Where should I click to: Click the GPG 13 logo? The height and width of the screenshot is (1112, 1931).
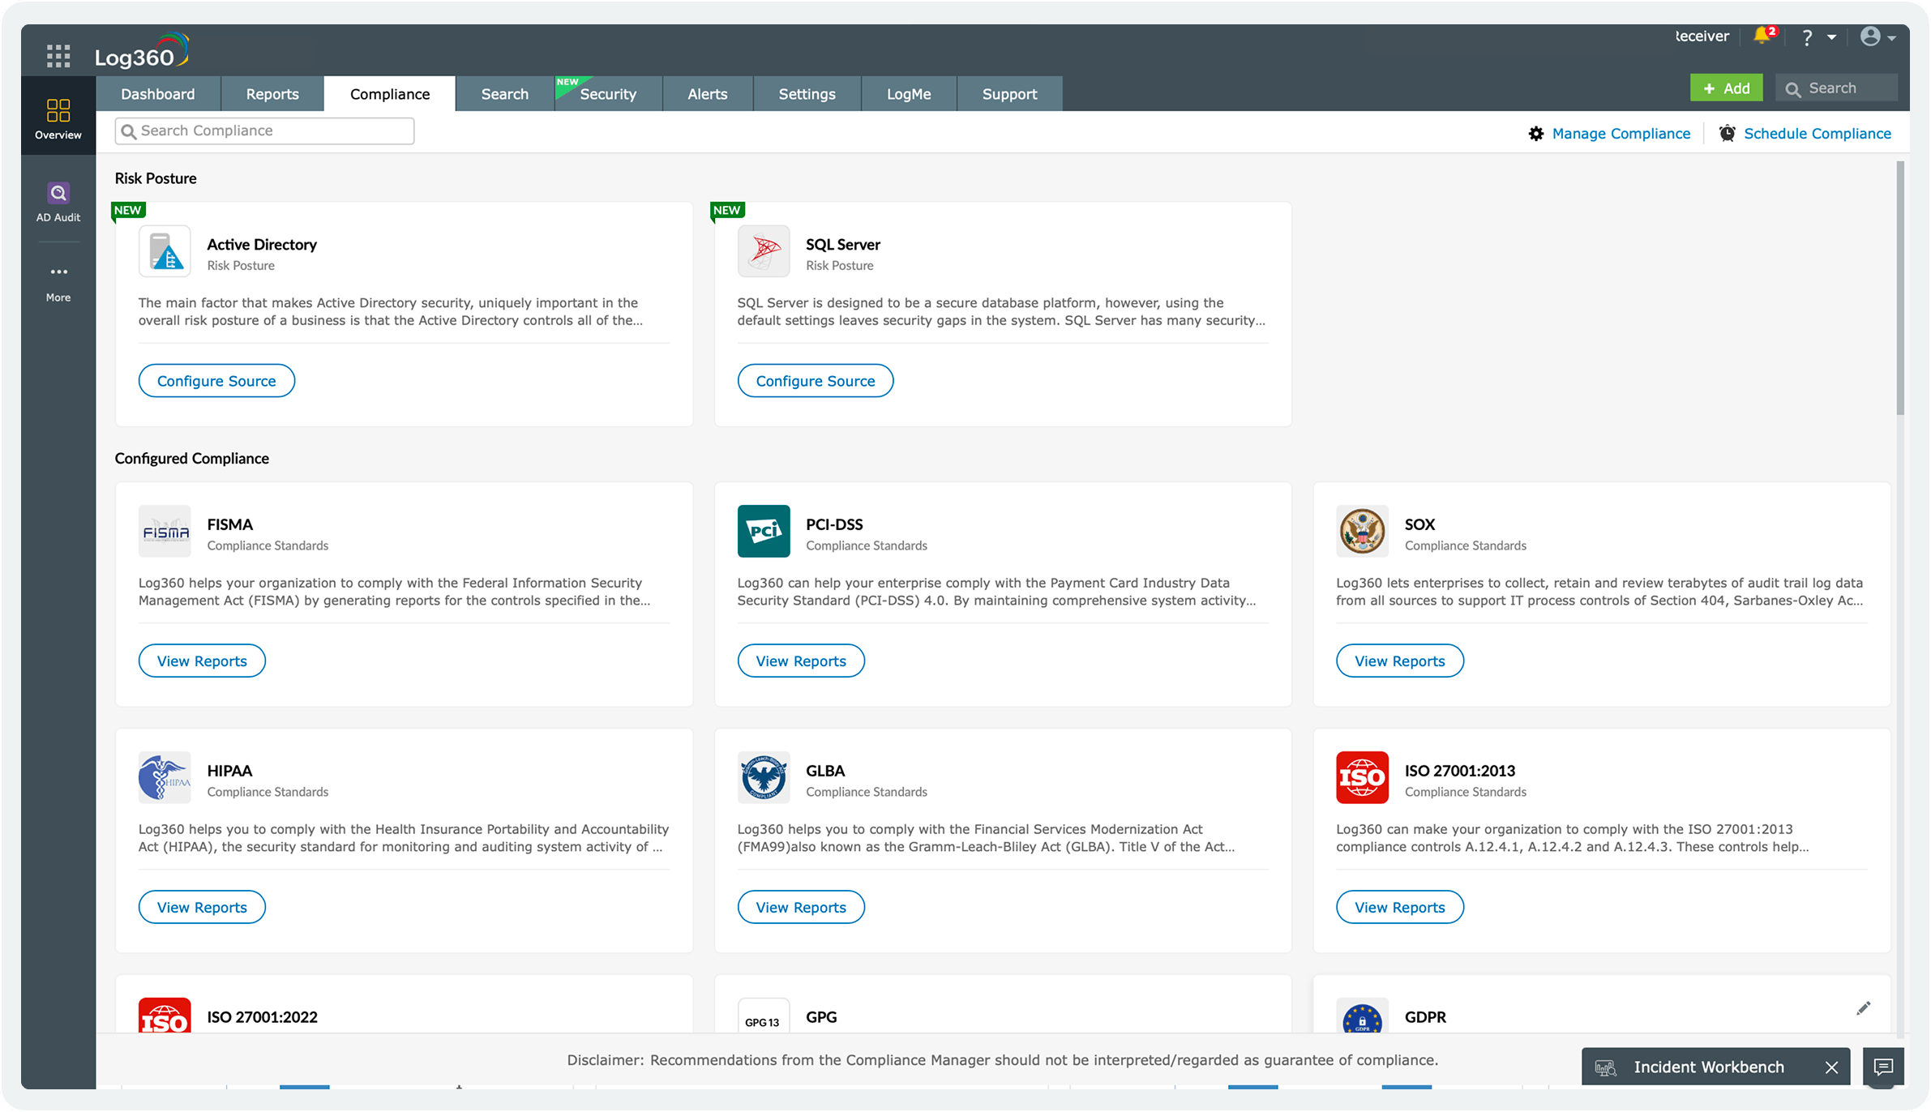pos(764,1016)
